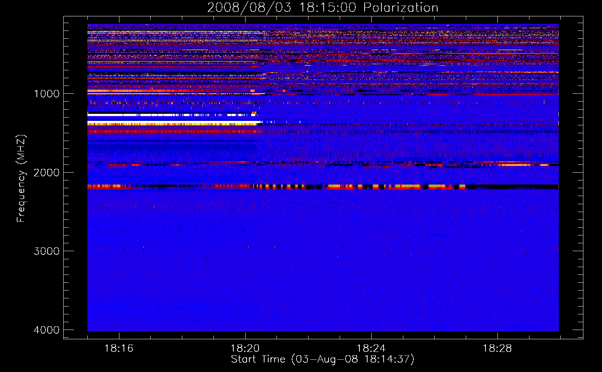Click the 'Start Time (03-Aug-08 18:14:37)' label
Image resolution: width=602 pixels, height=372 pixels.
[323, 359]
